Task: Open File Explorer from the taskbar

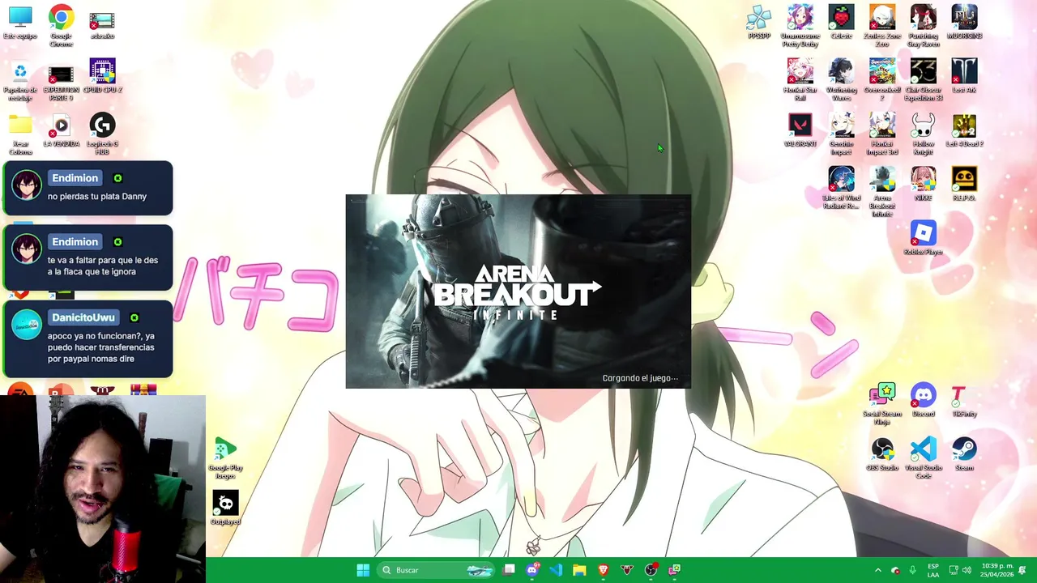Action: [x=579, y=570]
